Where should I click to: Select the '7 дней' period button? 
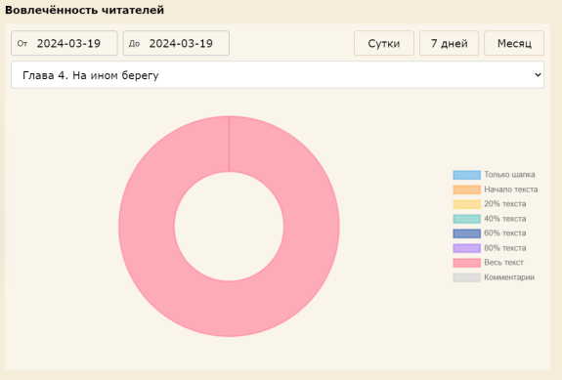pos(449,43)
